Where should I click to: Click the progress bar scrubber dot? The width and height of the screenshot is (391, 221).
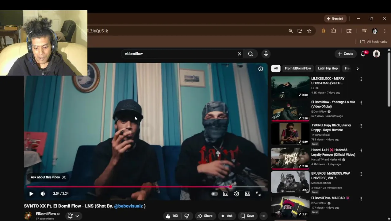[230, 187]
